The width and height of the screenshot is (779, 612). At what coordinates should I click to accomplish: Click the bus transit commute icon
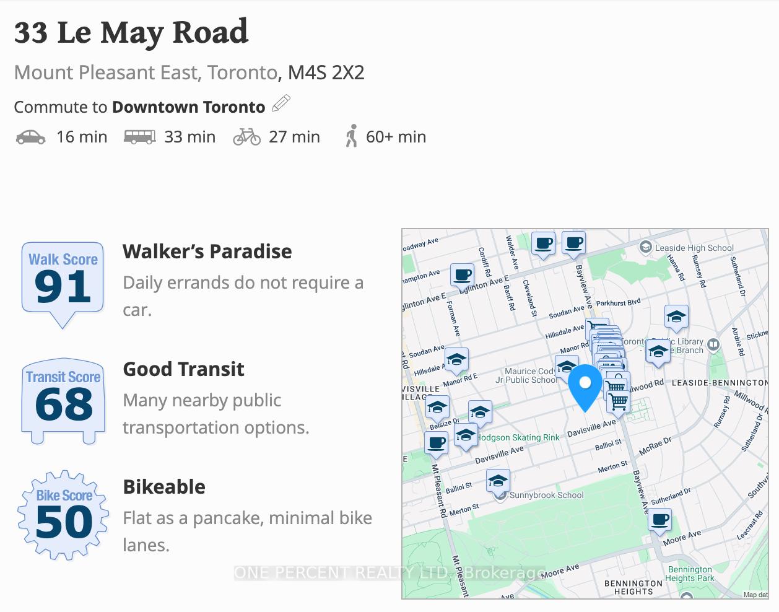(139, 137)
